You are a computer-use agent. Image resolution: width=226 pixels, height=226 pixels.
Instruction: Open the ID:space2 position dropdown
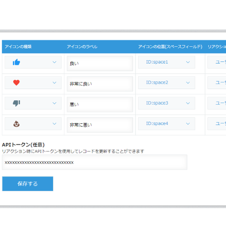click(167, 83)
